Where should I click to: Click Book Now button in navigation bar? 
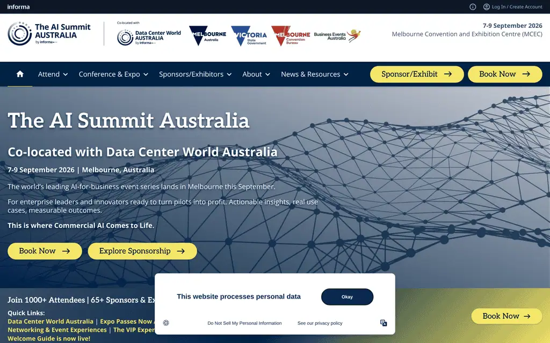coord(505,74)
